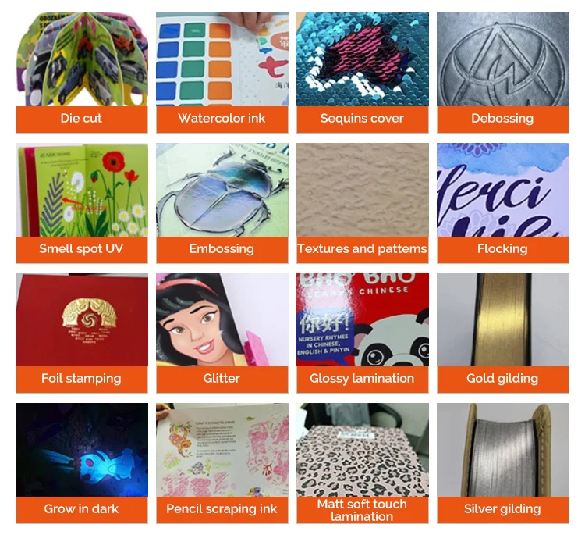Click the Grow in dark label
The image size is (585, 542).
[82, 509]
